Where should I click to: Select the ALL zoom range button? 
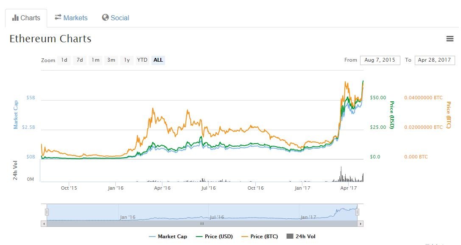pos(158,60)
